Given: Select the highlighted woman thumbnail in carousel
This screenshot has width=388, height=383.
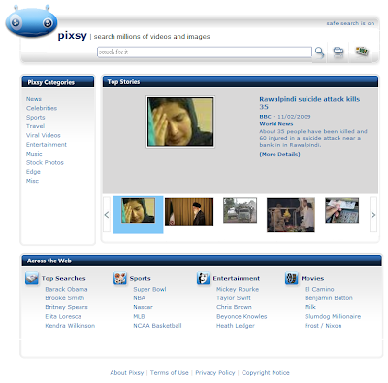Looking at the screenshot, I should pos(138,211).
